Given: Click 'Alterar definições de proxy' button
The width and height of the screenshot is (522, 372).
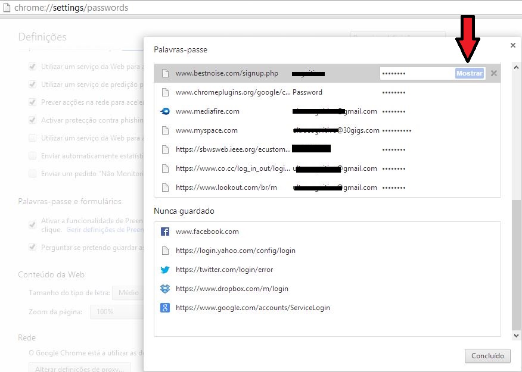Looking at the screenshot, I should pos(79,368).
